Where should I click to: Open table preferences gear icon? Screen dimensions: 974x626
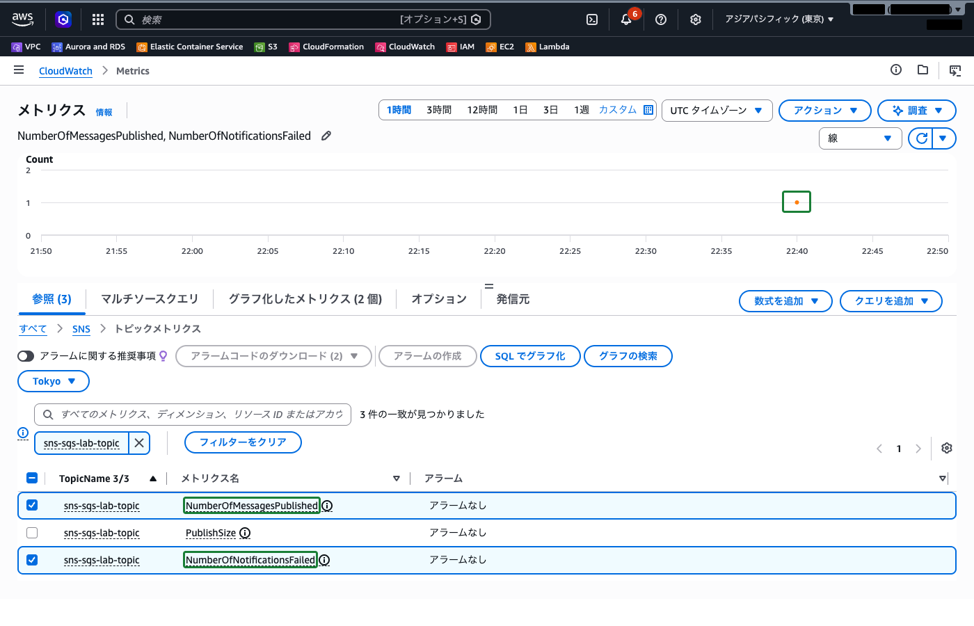click(x=947, y=448)
